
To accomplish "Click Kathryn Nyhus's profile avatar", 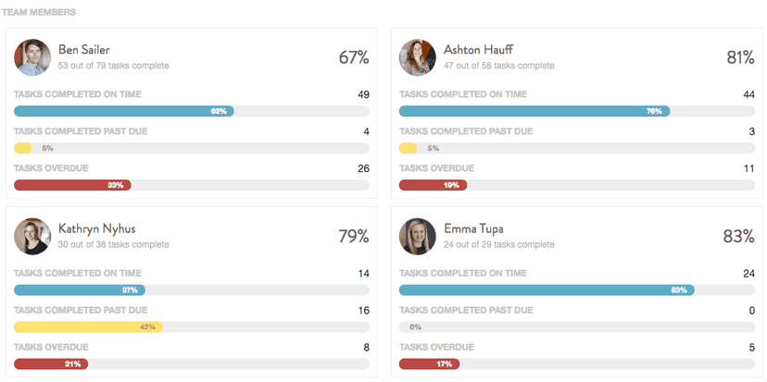I will (31, 236).
